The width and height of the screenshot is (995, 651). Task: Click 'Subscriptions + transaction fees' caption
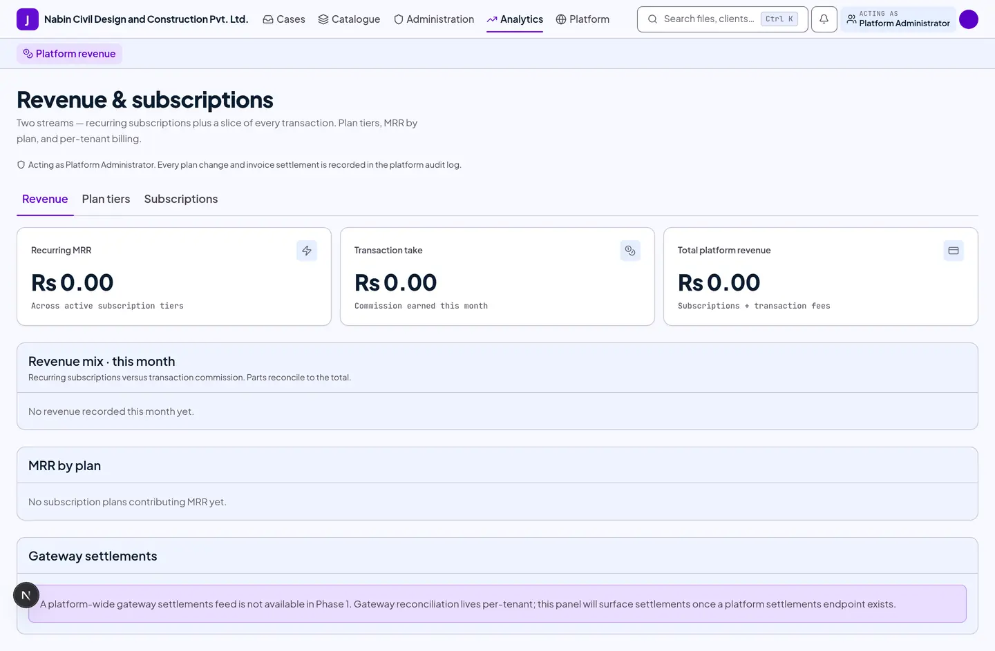point(754,306)
